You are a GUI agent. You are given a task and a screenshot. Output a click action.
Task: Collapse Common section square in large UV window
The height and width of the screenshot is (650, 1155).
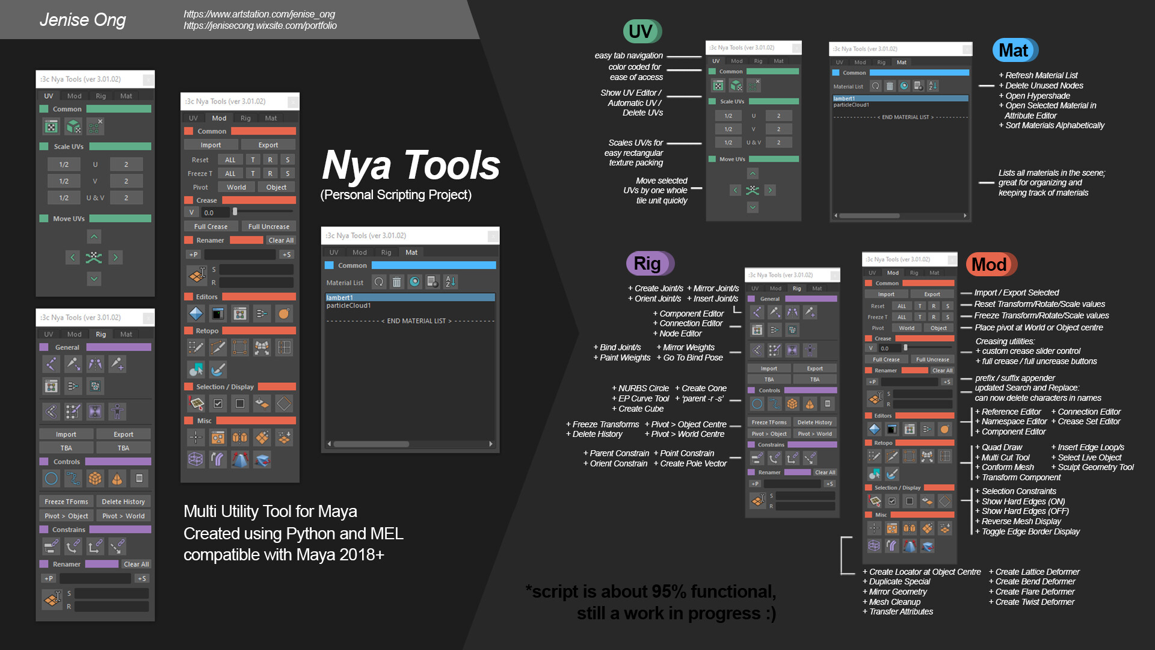pyautogui.click(x=44, y=109)
